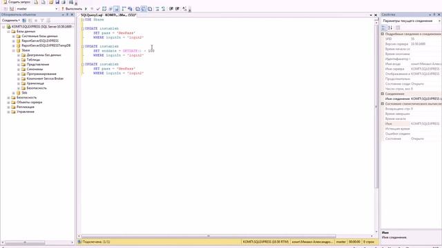Click the save all files icon
Viewport: 442px width, 248px height.
click(64, 2)
